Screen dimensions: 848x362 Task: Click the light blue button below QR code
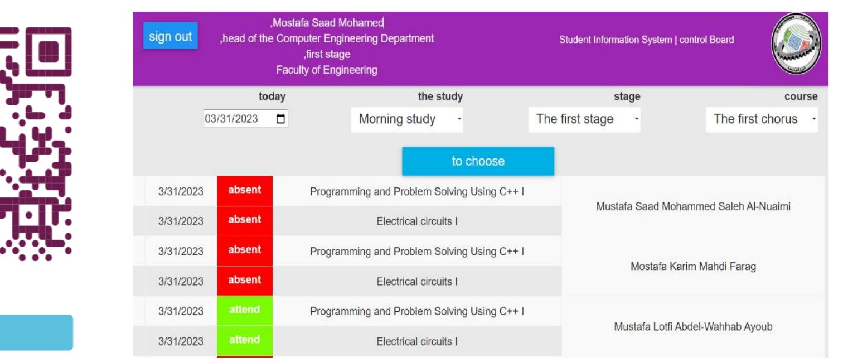tap(36, 332)
